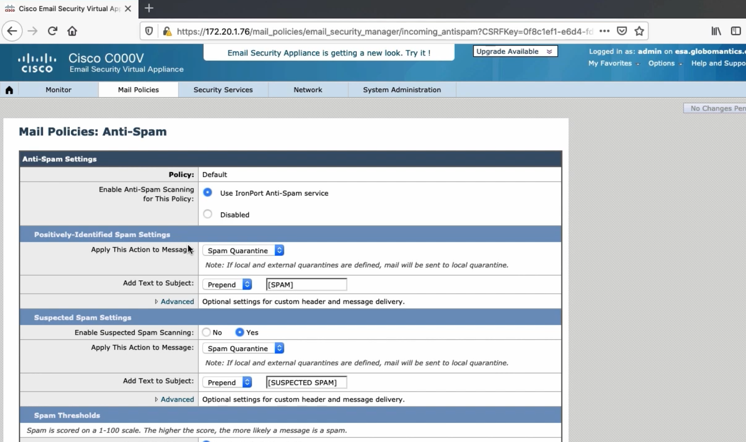
Task: Click the Positively-Identified Spam Settings header
Action: (291, 234)
